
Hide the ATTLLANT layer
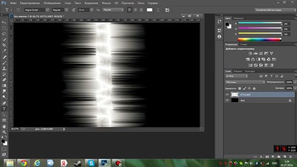(x=227, y=95)
